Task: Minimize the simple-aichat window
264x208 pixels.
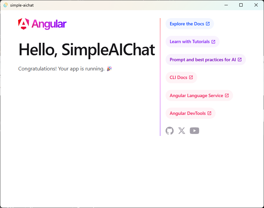Action: 226,5
